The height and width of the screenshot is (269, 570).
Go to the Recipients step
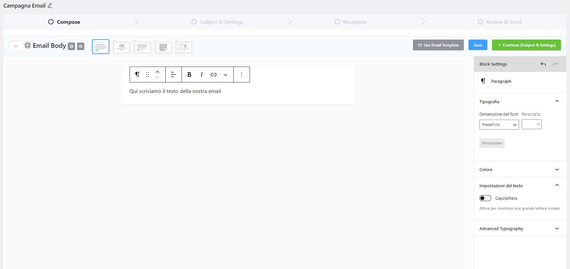[351, 22]
